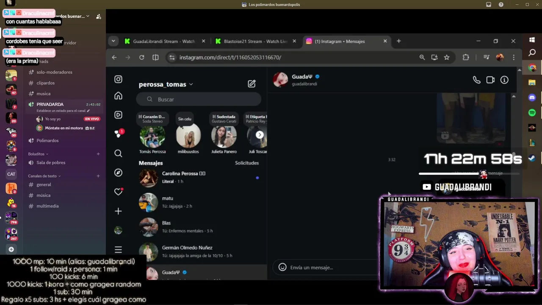The image size is (542, 305).
Task: Open Instagram more menu hamburger icon
Action: coord(118,250)
